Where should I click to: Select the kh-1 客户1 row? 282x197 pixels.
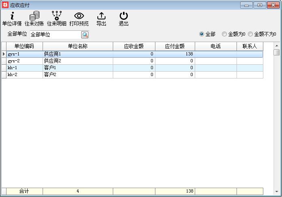[77, 68]
